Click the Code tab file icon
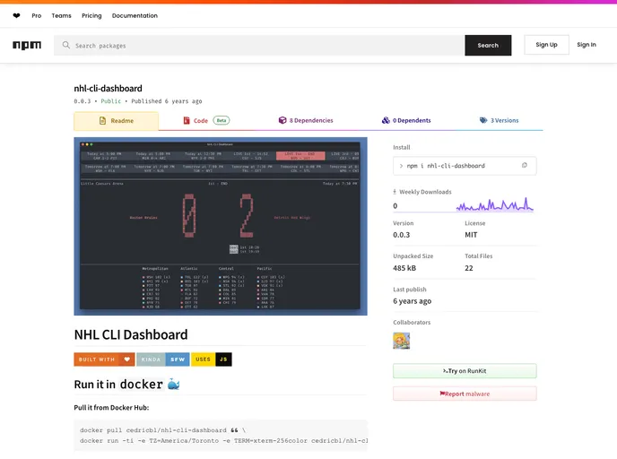This screenshot has width=617, height=459. (x=187, y=120)
